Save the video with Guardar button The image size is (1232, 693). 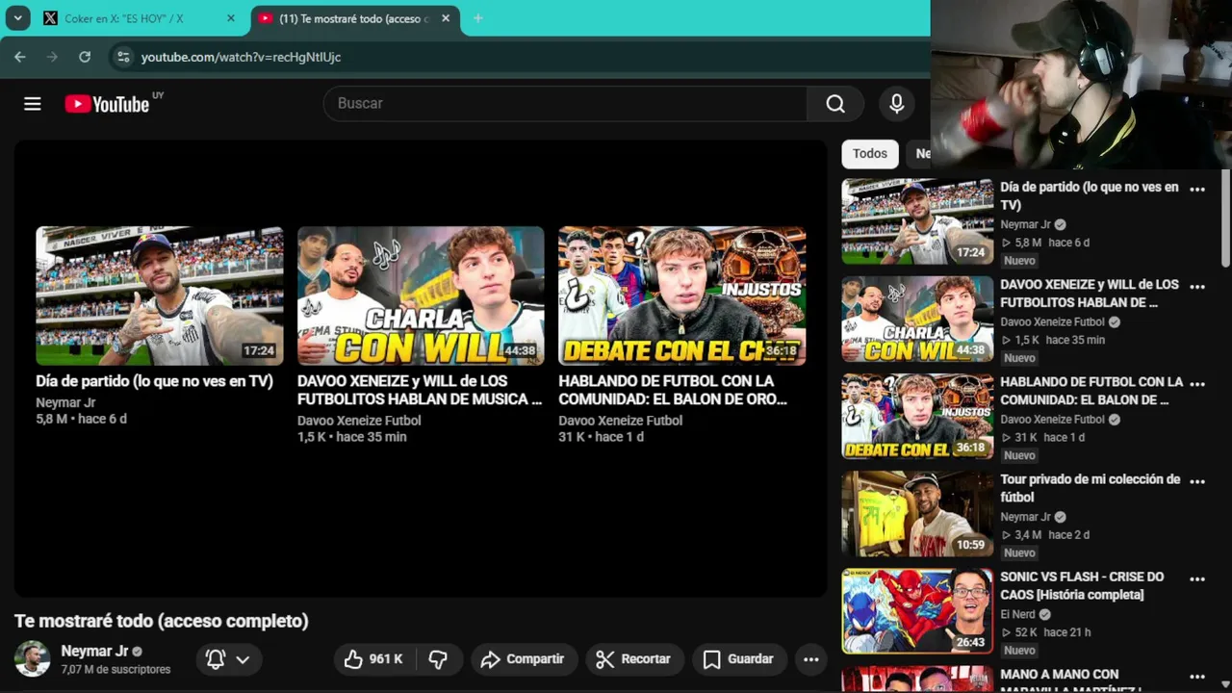point(738,659)
